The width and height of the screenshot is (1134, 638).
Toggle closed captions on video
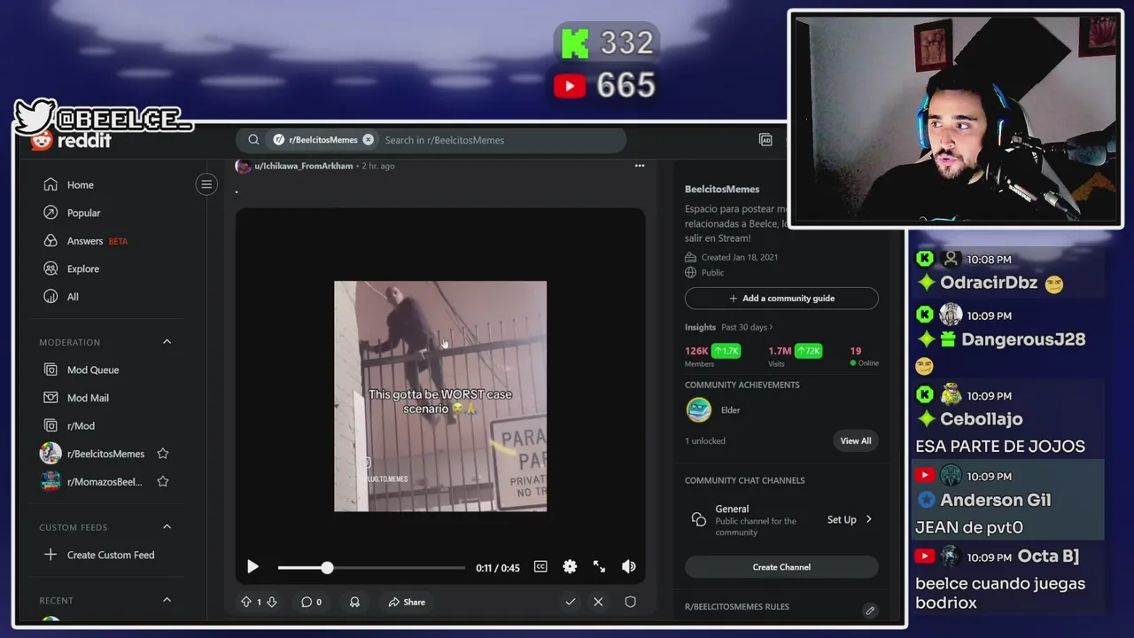[540, 567]
